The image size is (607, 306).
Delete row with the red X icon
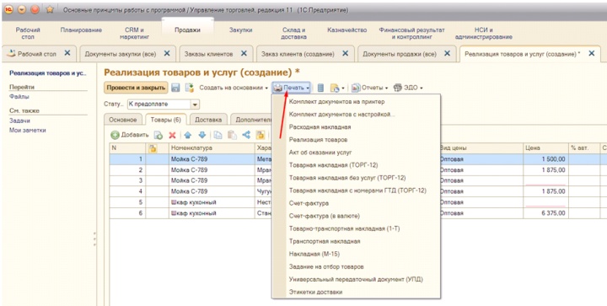click(x=172, y=135)
